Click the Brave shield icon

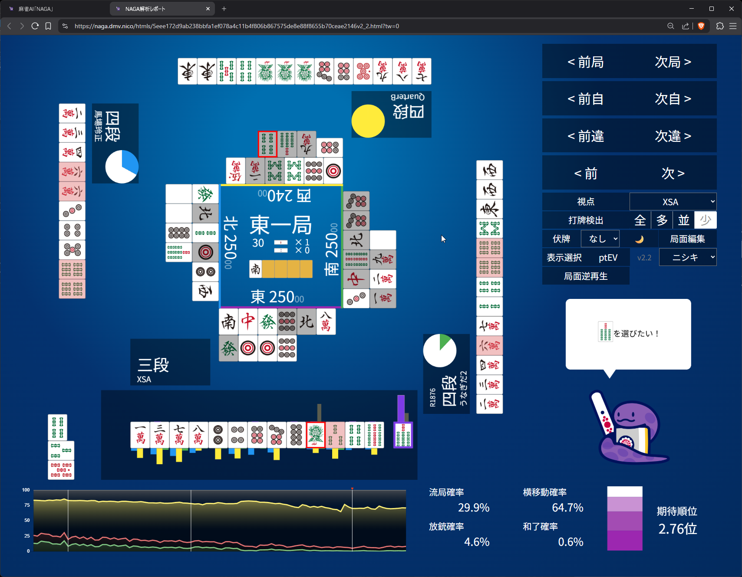(x=701, y=26)
